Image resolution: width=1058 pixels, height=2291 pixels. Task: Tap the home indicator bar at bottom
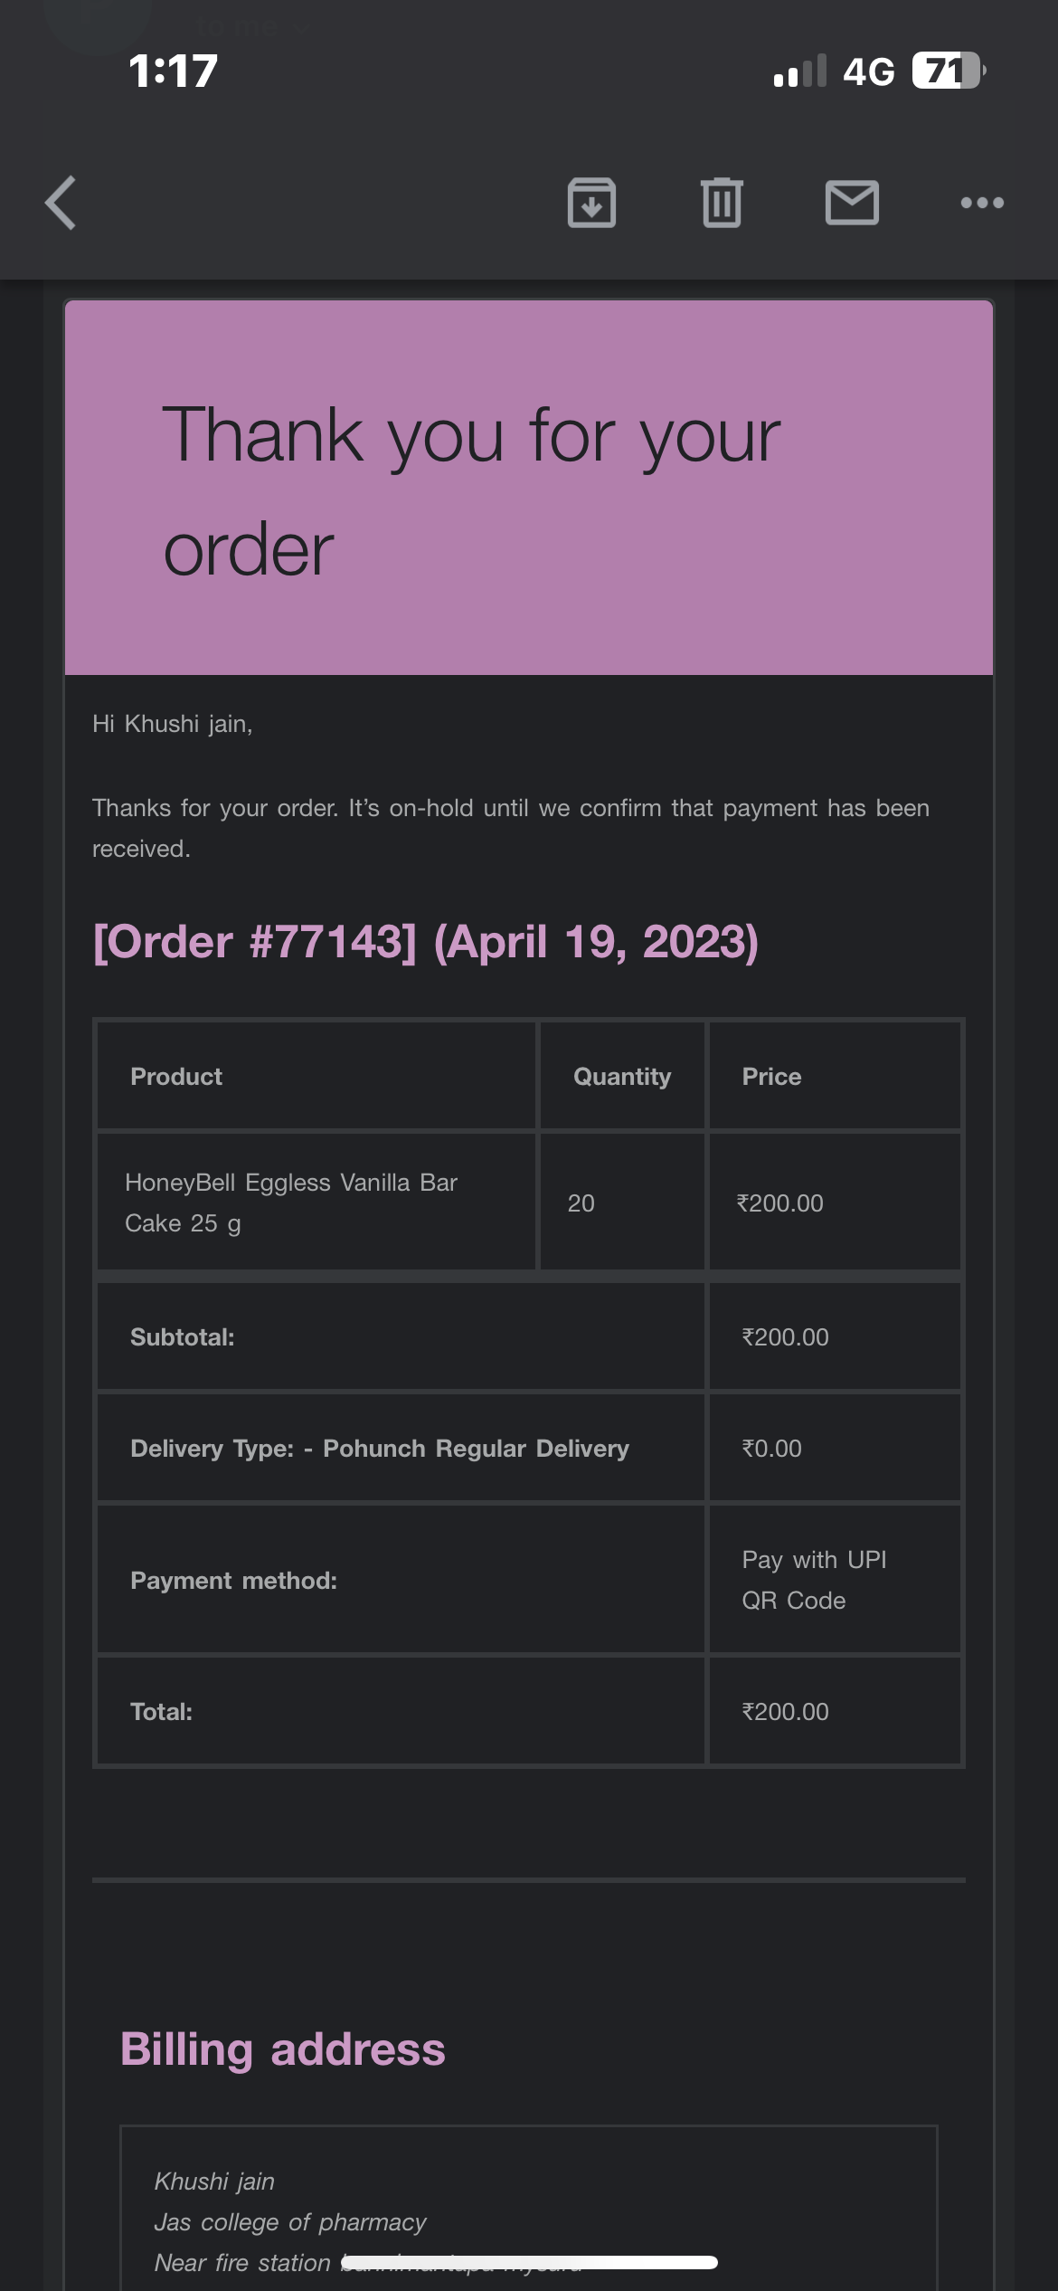[x=529, y=2262]
